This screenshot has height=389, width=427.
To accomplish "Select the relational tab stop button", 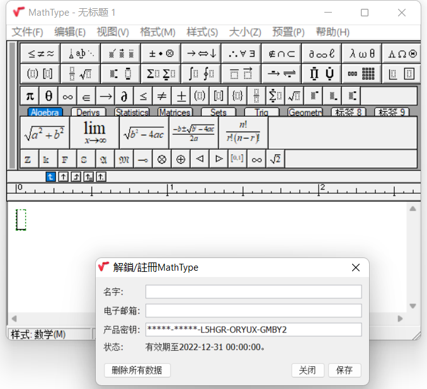I will point(89,177).
